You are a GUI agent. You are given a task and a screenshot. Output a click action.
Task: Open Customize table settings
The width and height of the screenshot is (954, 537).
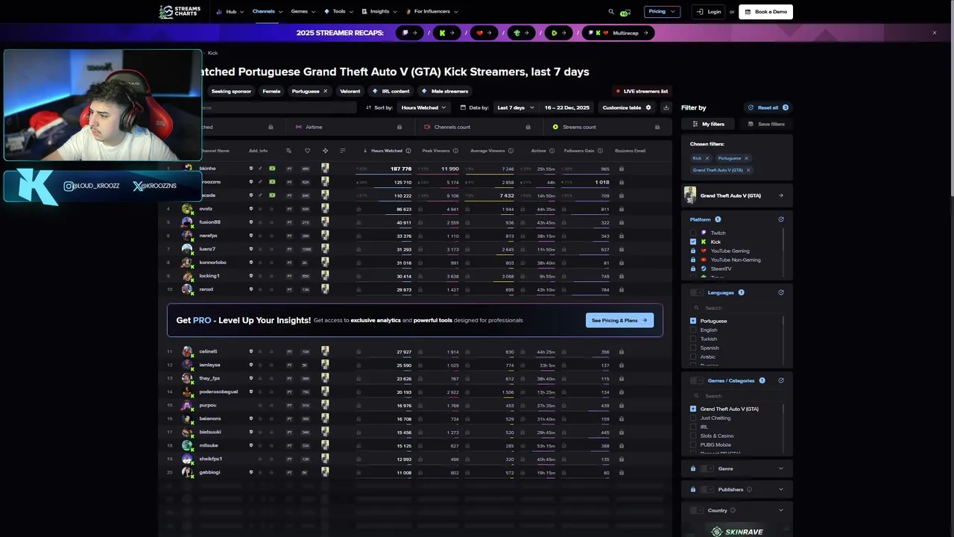pyautogui.click(x=627, y=107)
